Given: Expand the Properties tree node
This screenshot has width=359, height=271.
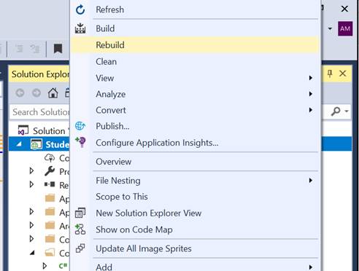Looking at the screenshot, I should 31,171.
